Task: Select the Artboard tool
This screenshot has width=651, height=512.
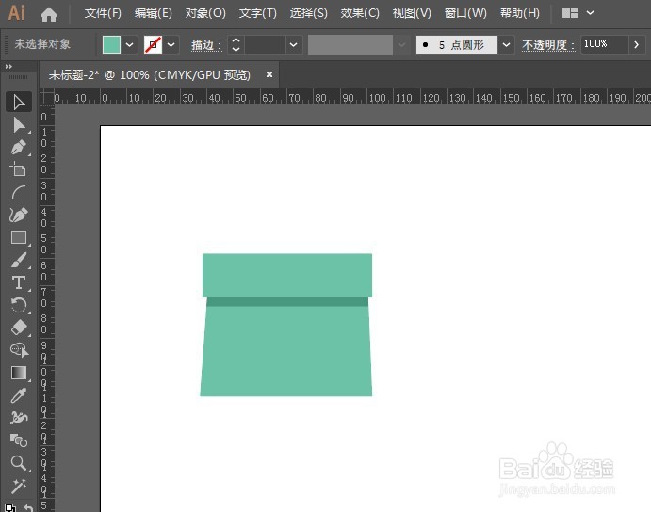Action: coord(19,169)
